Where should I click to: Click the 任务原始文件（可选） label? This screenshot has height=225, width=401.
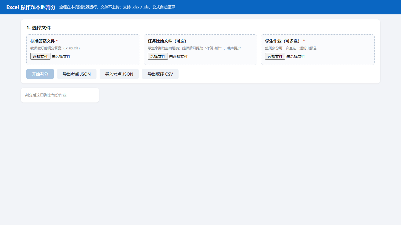(x=167, y=41)
